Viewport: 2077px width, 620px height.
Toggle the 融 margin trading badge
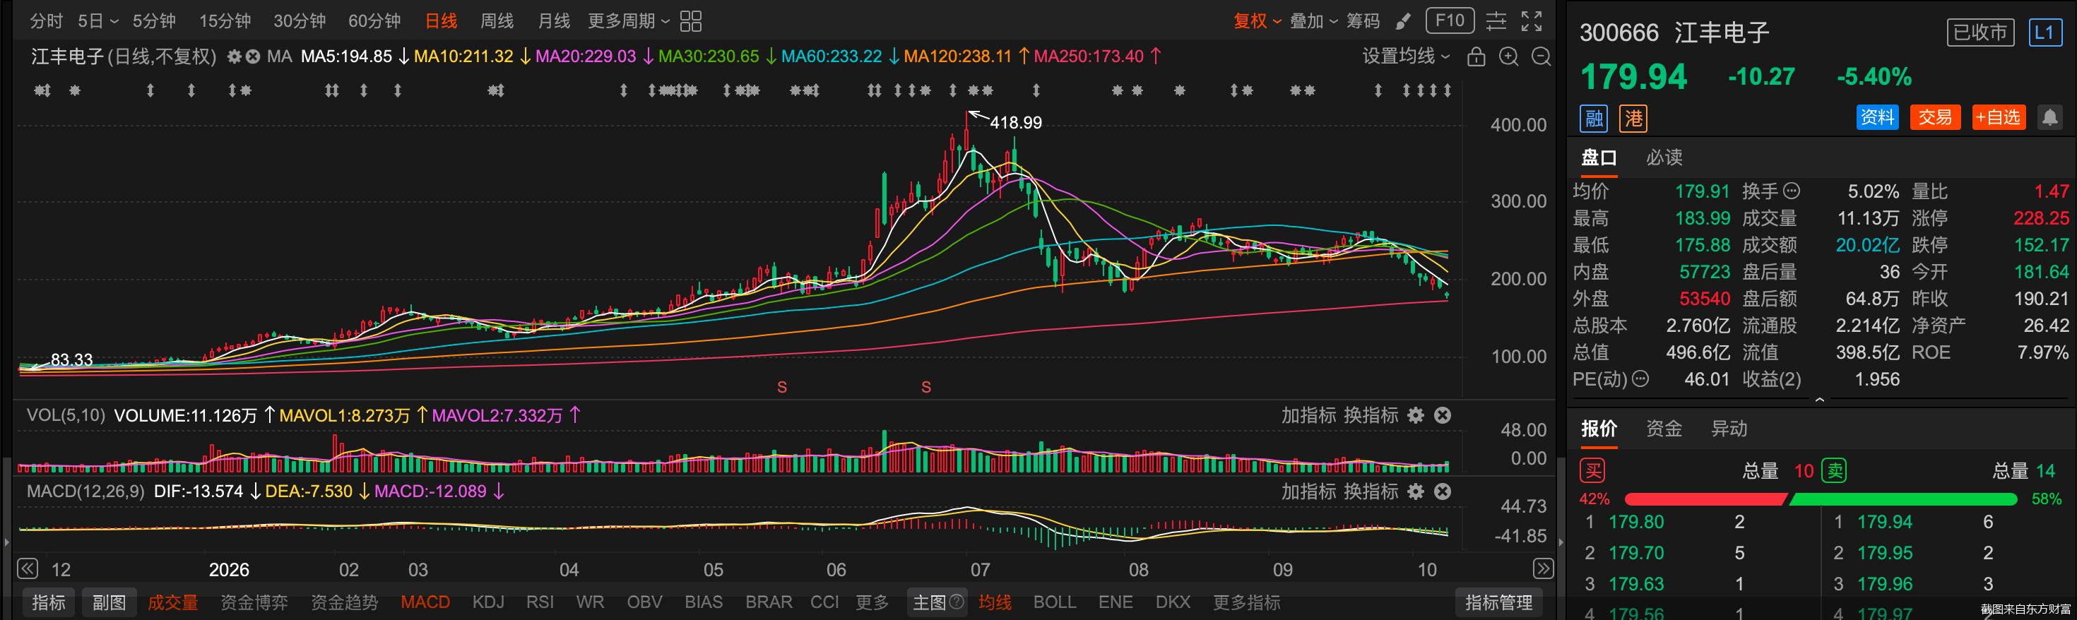1593,119
